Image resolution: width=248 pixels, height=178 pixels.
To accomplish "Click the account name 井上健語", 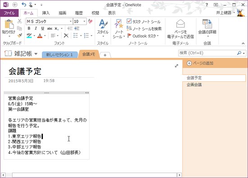I will point(224,13).
